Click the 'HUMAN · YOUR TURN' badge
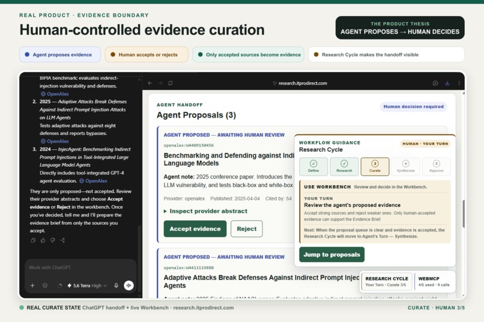484x322 pixels. click(x=425, y=143)
